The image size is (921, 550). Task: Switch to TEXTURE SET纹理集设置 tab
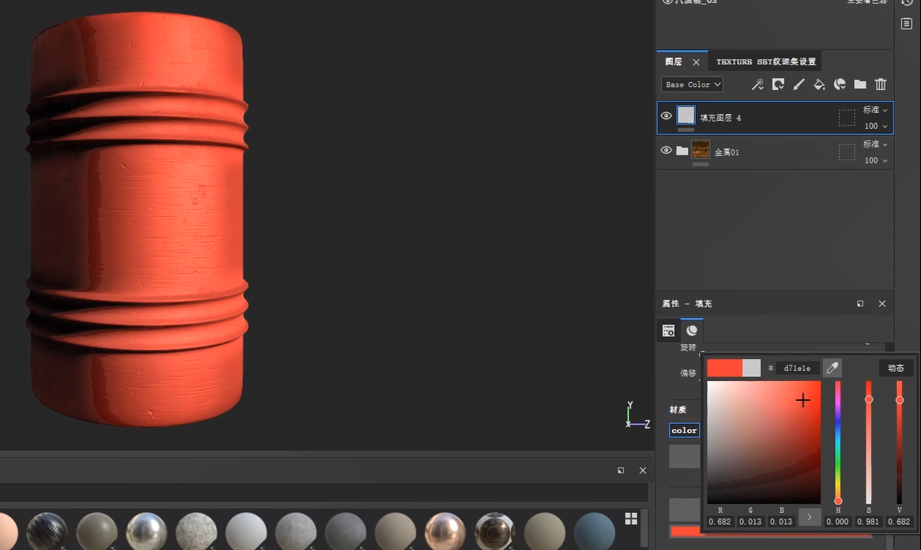tap(765, 62)
